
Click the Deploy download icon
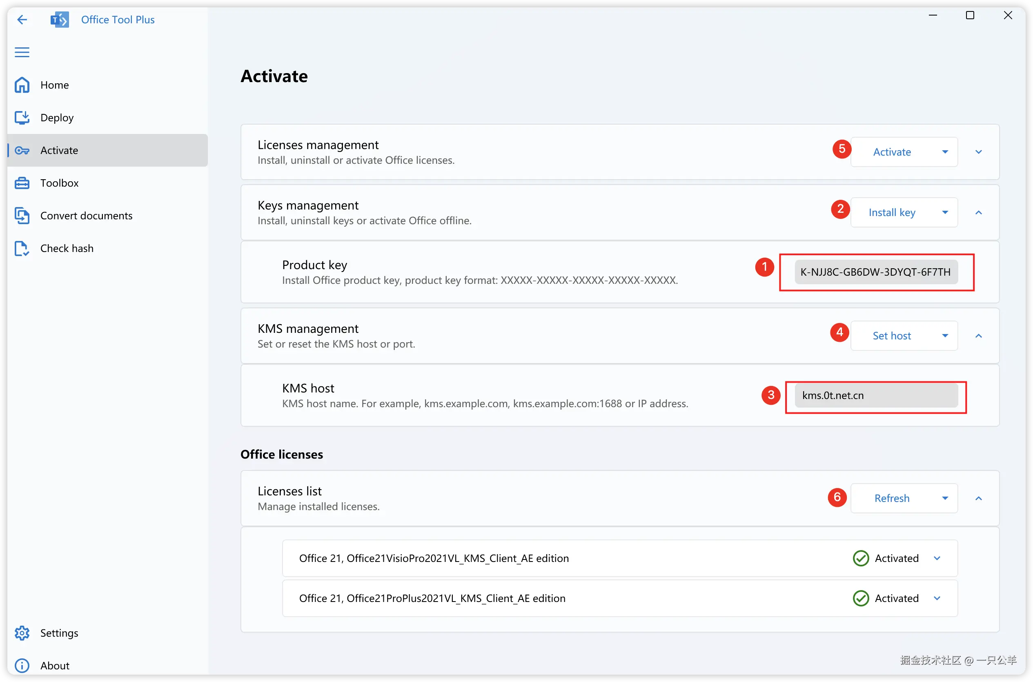coord(22,118)
